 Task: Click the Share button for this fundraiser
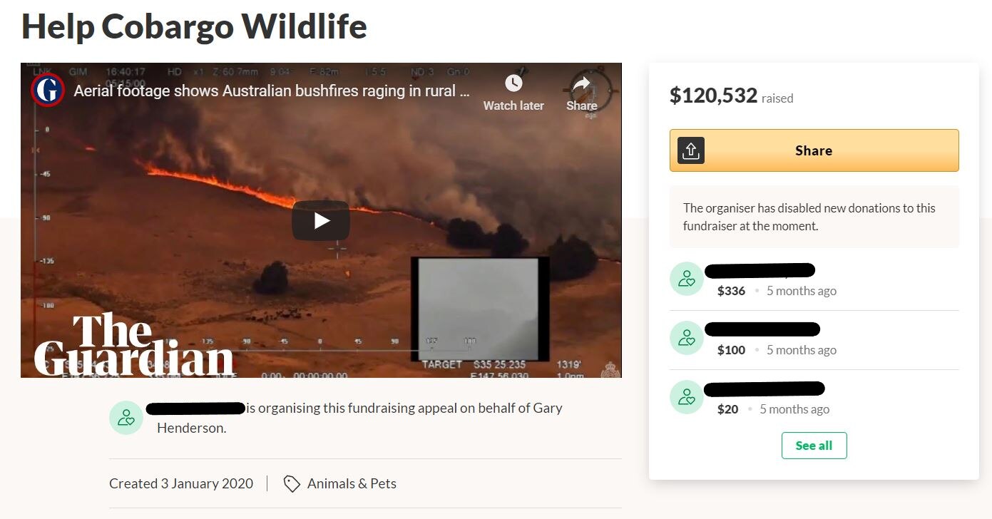[x=813, y=150]
